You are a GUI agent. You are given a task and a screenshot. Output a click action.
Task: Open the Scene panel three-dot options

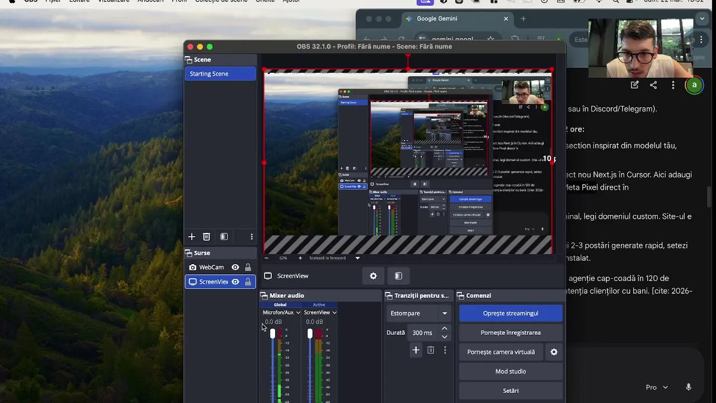[x=252, y=237]
